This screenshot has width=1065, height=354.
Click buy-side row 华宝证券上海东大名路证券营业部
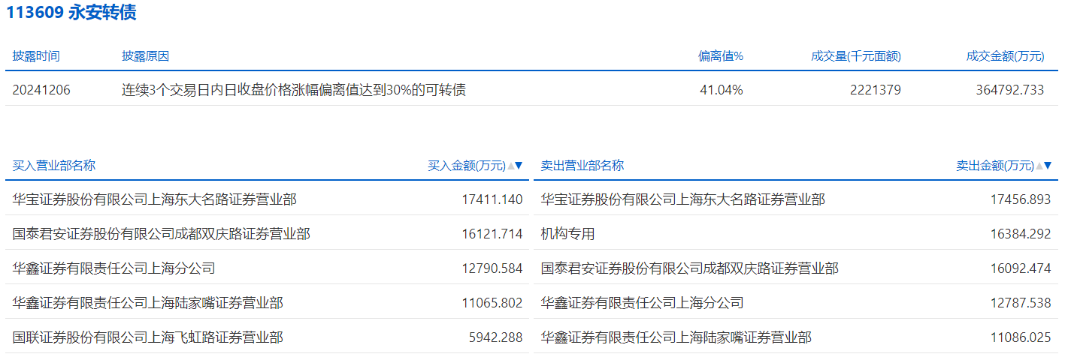(268, 199)
